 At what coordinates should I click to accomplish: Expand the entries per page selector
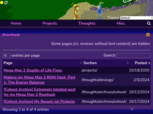[7, 55]
